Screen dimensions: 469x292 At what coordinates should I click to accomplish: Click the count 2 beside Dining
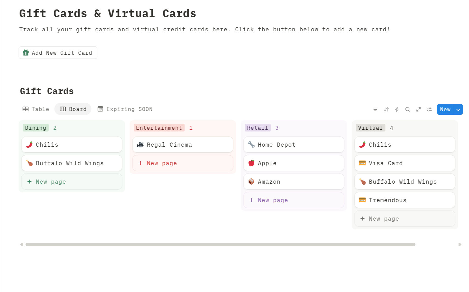click(55, 128)
